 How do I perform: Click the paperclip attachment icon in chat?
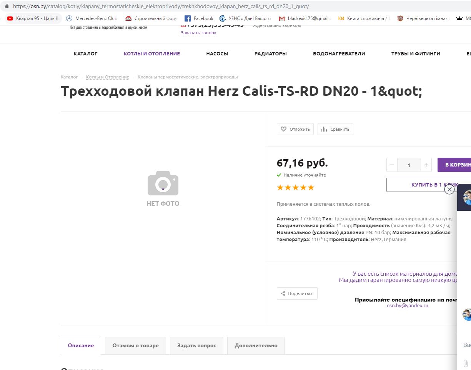pos(465,363)
